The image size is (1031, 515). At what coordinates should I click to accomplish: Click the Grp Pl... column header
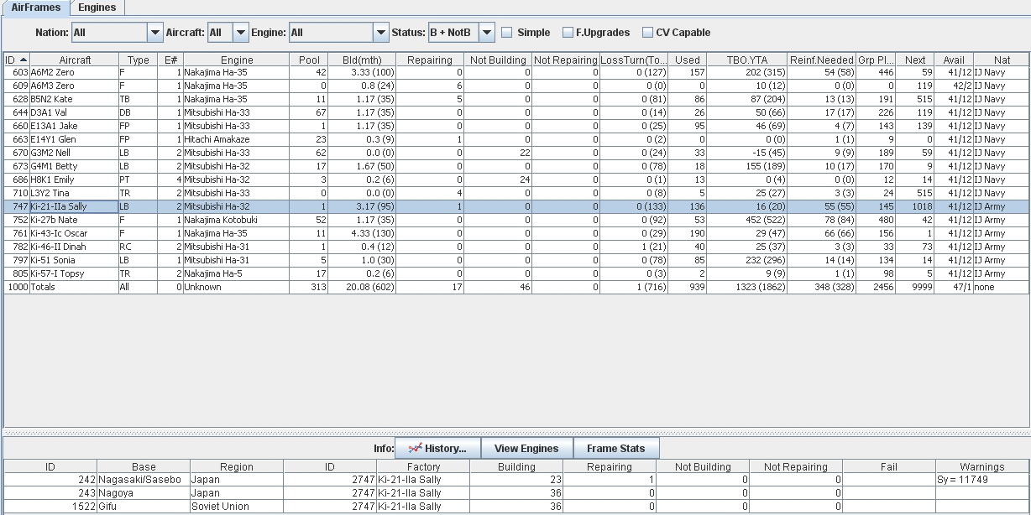[876, 60]
